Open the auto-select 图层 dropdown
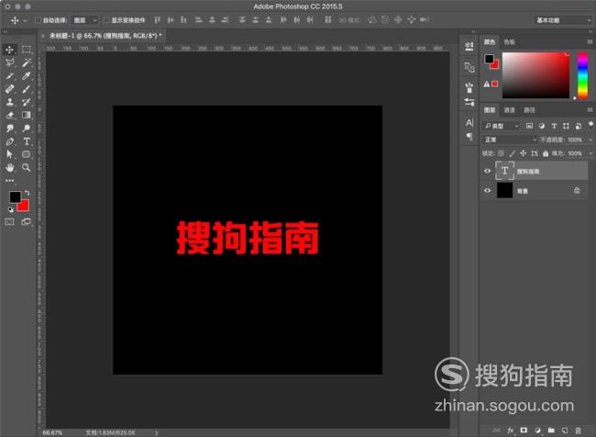The height and width of the screenshot is (437, 596). [84, 20]
